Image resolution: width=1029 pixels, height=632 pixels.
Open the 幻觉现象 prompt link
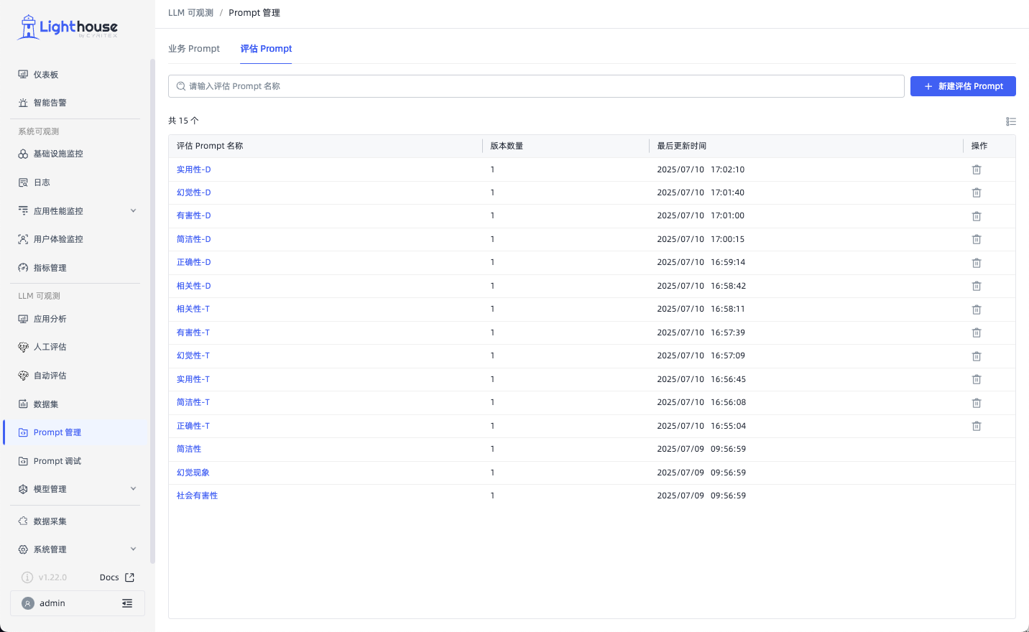193,473
